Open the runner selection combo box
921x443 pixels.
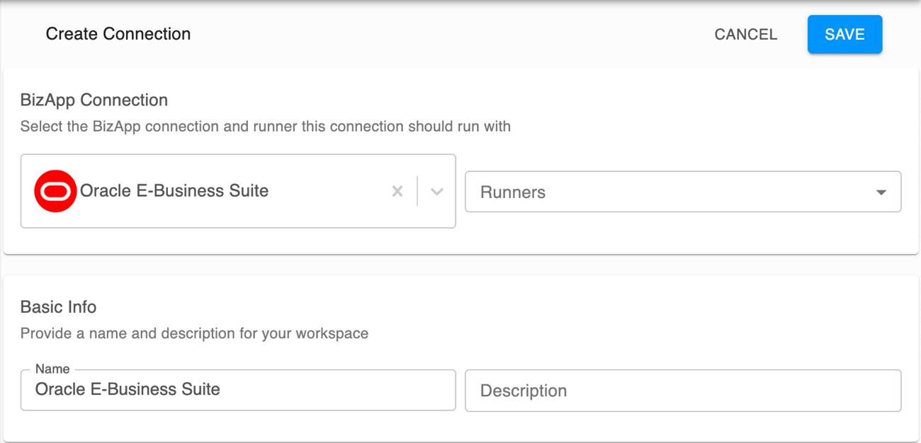(682, 192)
